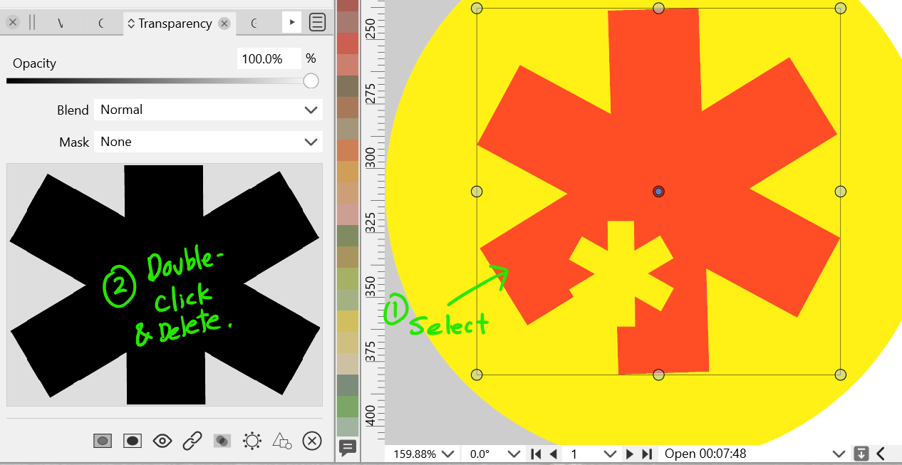902x465 pixels.
Task: Click the overlapping circles icon under mask preview
Action: click(222, 441)
